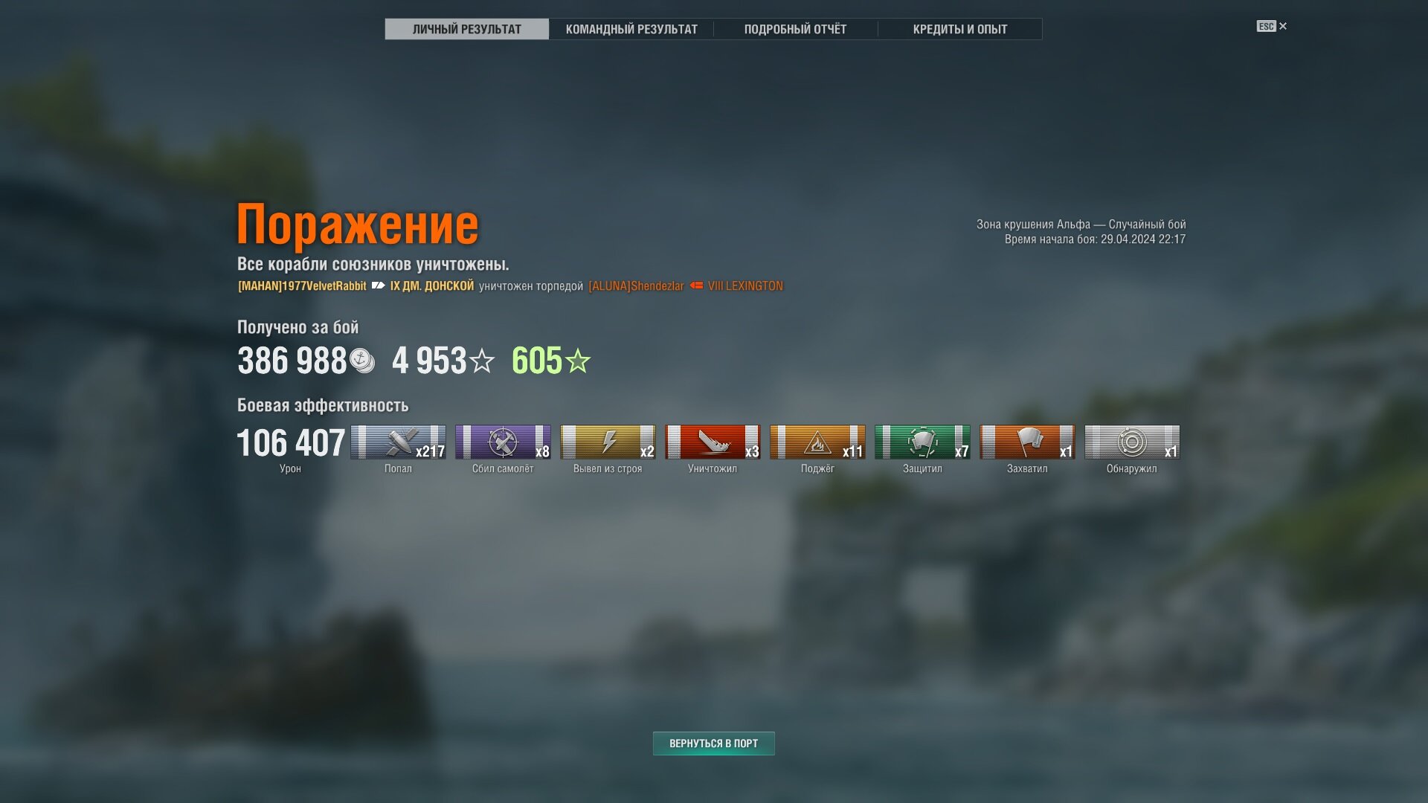Click the green free XP star

pyautogui.click(x=578, y=361)
